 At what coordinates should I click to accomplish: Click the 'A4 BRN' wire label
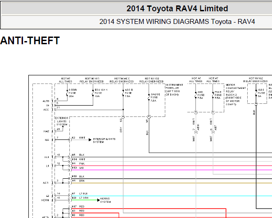pyautogui.click(x=78, y=181)
